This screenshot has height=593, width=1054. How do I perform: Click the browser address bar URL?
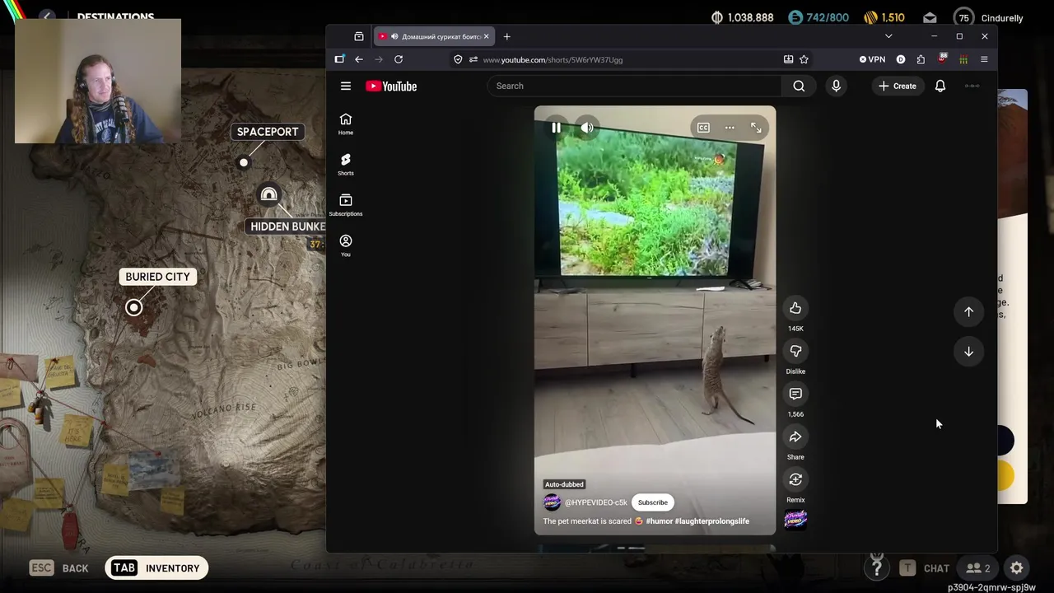(x=553, y=60)
